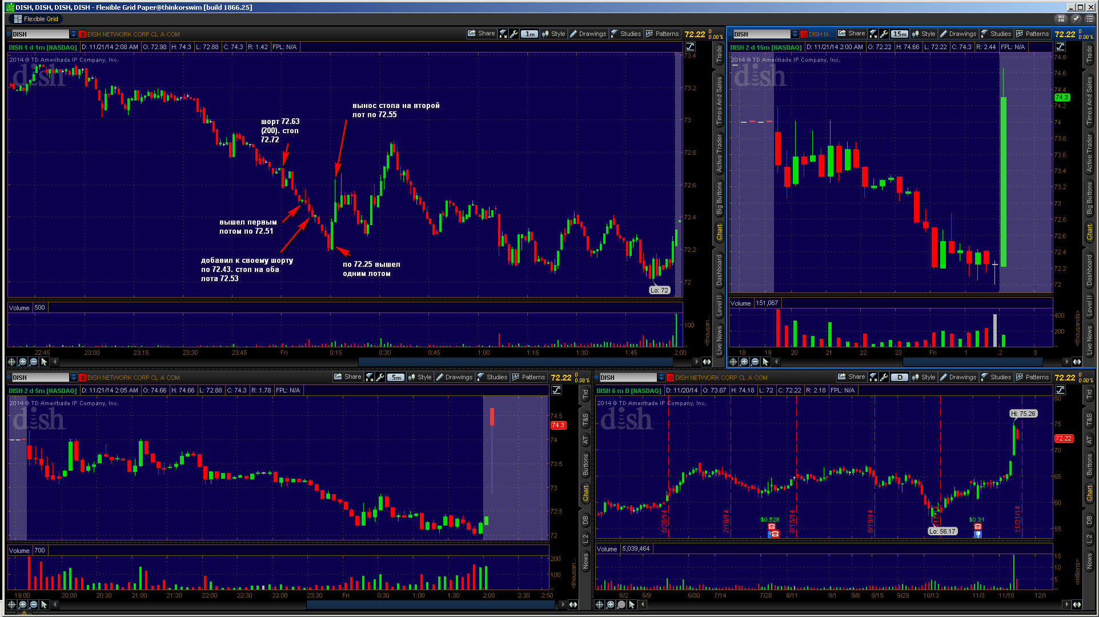Open Live News tab beside the 15m chart

(1089, 340)
